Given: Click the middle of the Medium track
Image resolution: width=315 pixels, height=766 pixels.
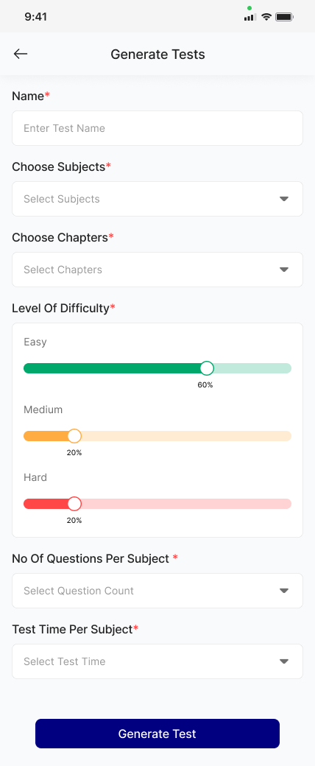Looking at the screenshot, I should [x=157, y=436].
